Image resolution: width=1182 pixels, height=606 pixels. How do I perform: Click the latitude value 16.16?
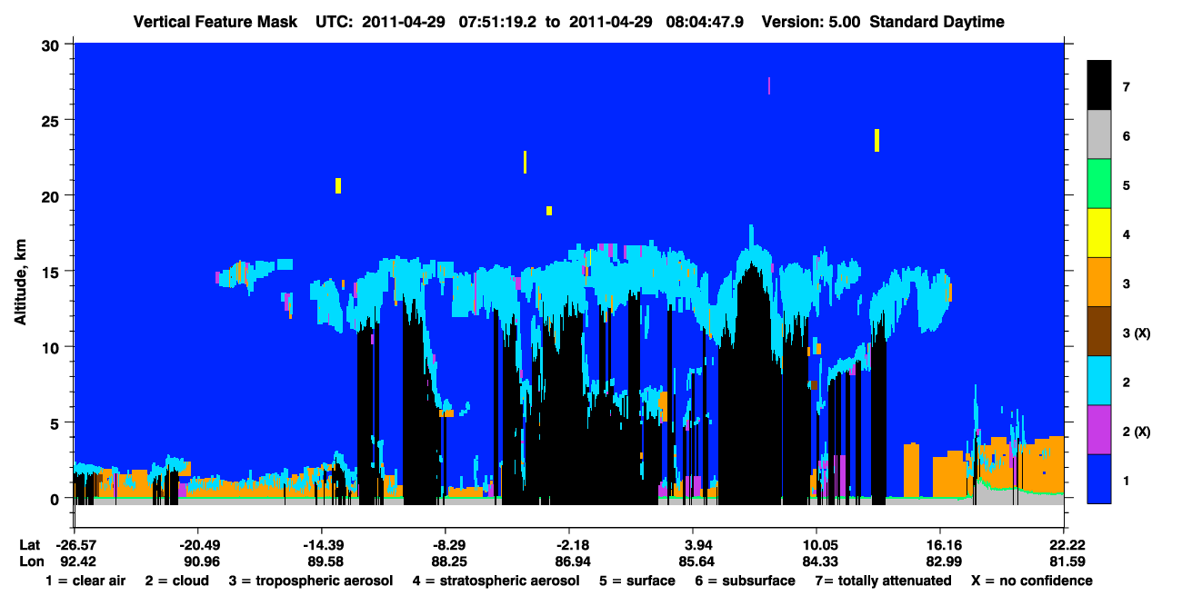click(x=940, y=544)
